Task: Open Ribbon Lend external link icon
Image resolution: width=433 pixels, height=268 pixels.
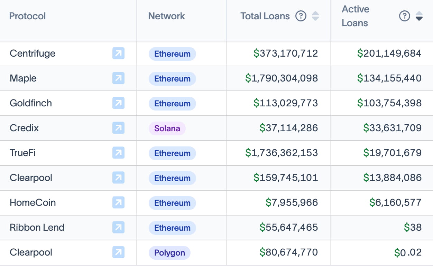Action: coord(118,228)
